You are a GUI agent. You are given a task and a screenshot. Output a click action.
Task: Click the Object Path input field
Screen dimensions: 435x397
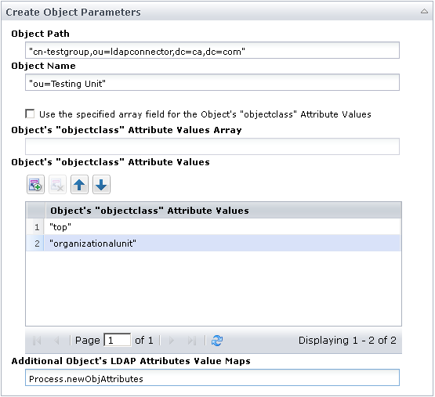click(212, 50)
